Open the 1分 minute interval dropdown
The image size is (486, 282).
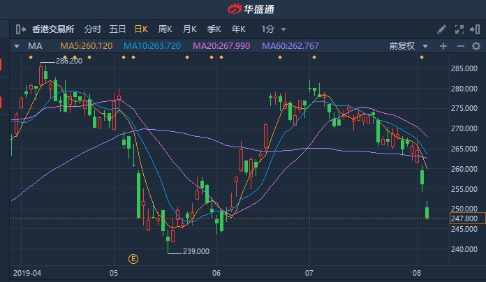[273, 29]
